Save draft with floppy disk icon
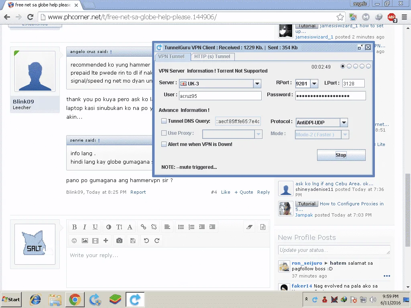 coord(132,241)
